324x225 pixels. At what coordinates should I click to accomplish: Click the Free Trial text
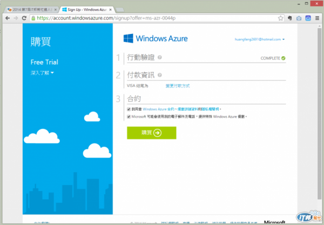coord(44,62)
